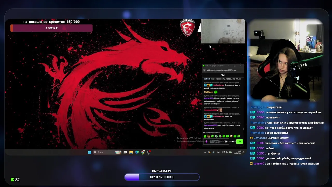332x187 pixels.
Task: Open Task View on the taskbar
Action: (x=125, y=152)
